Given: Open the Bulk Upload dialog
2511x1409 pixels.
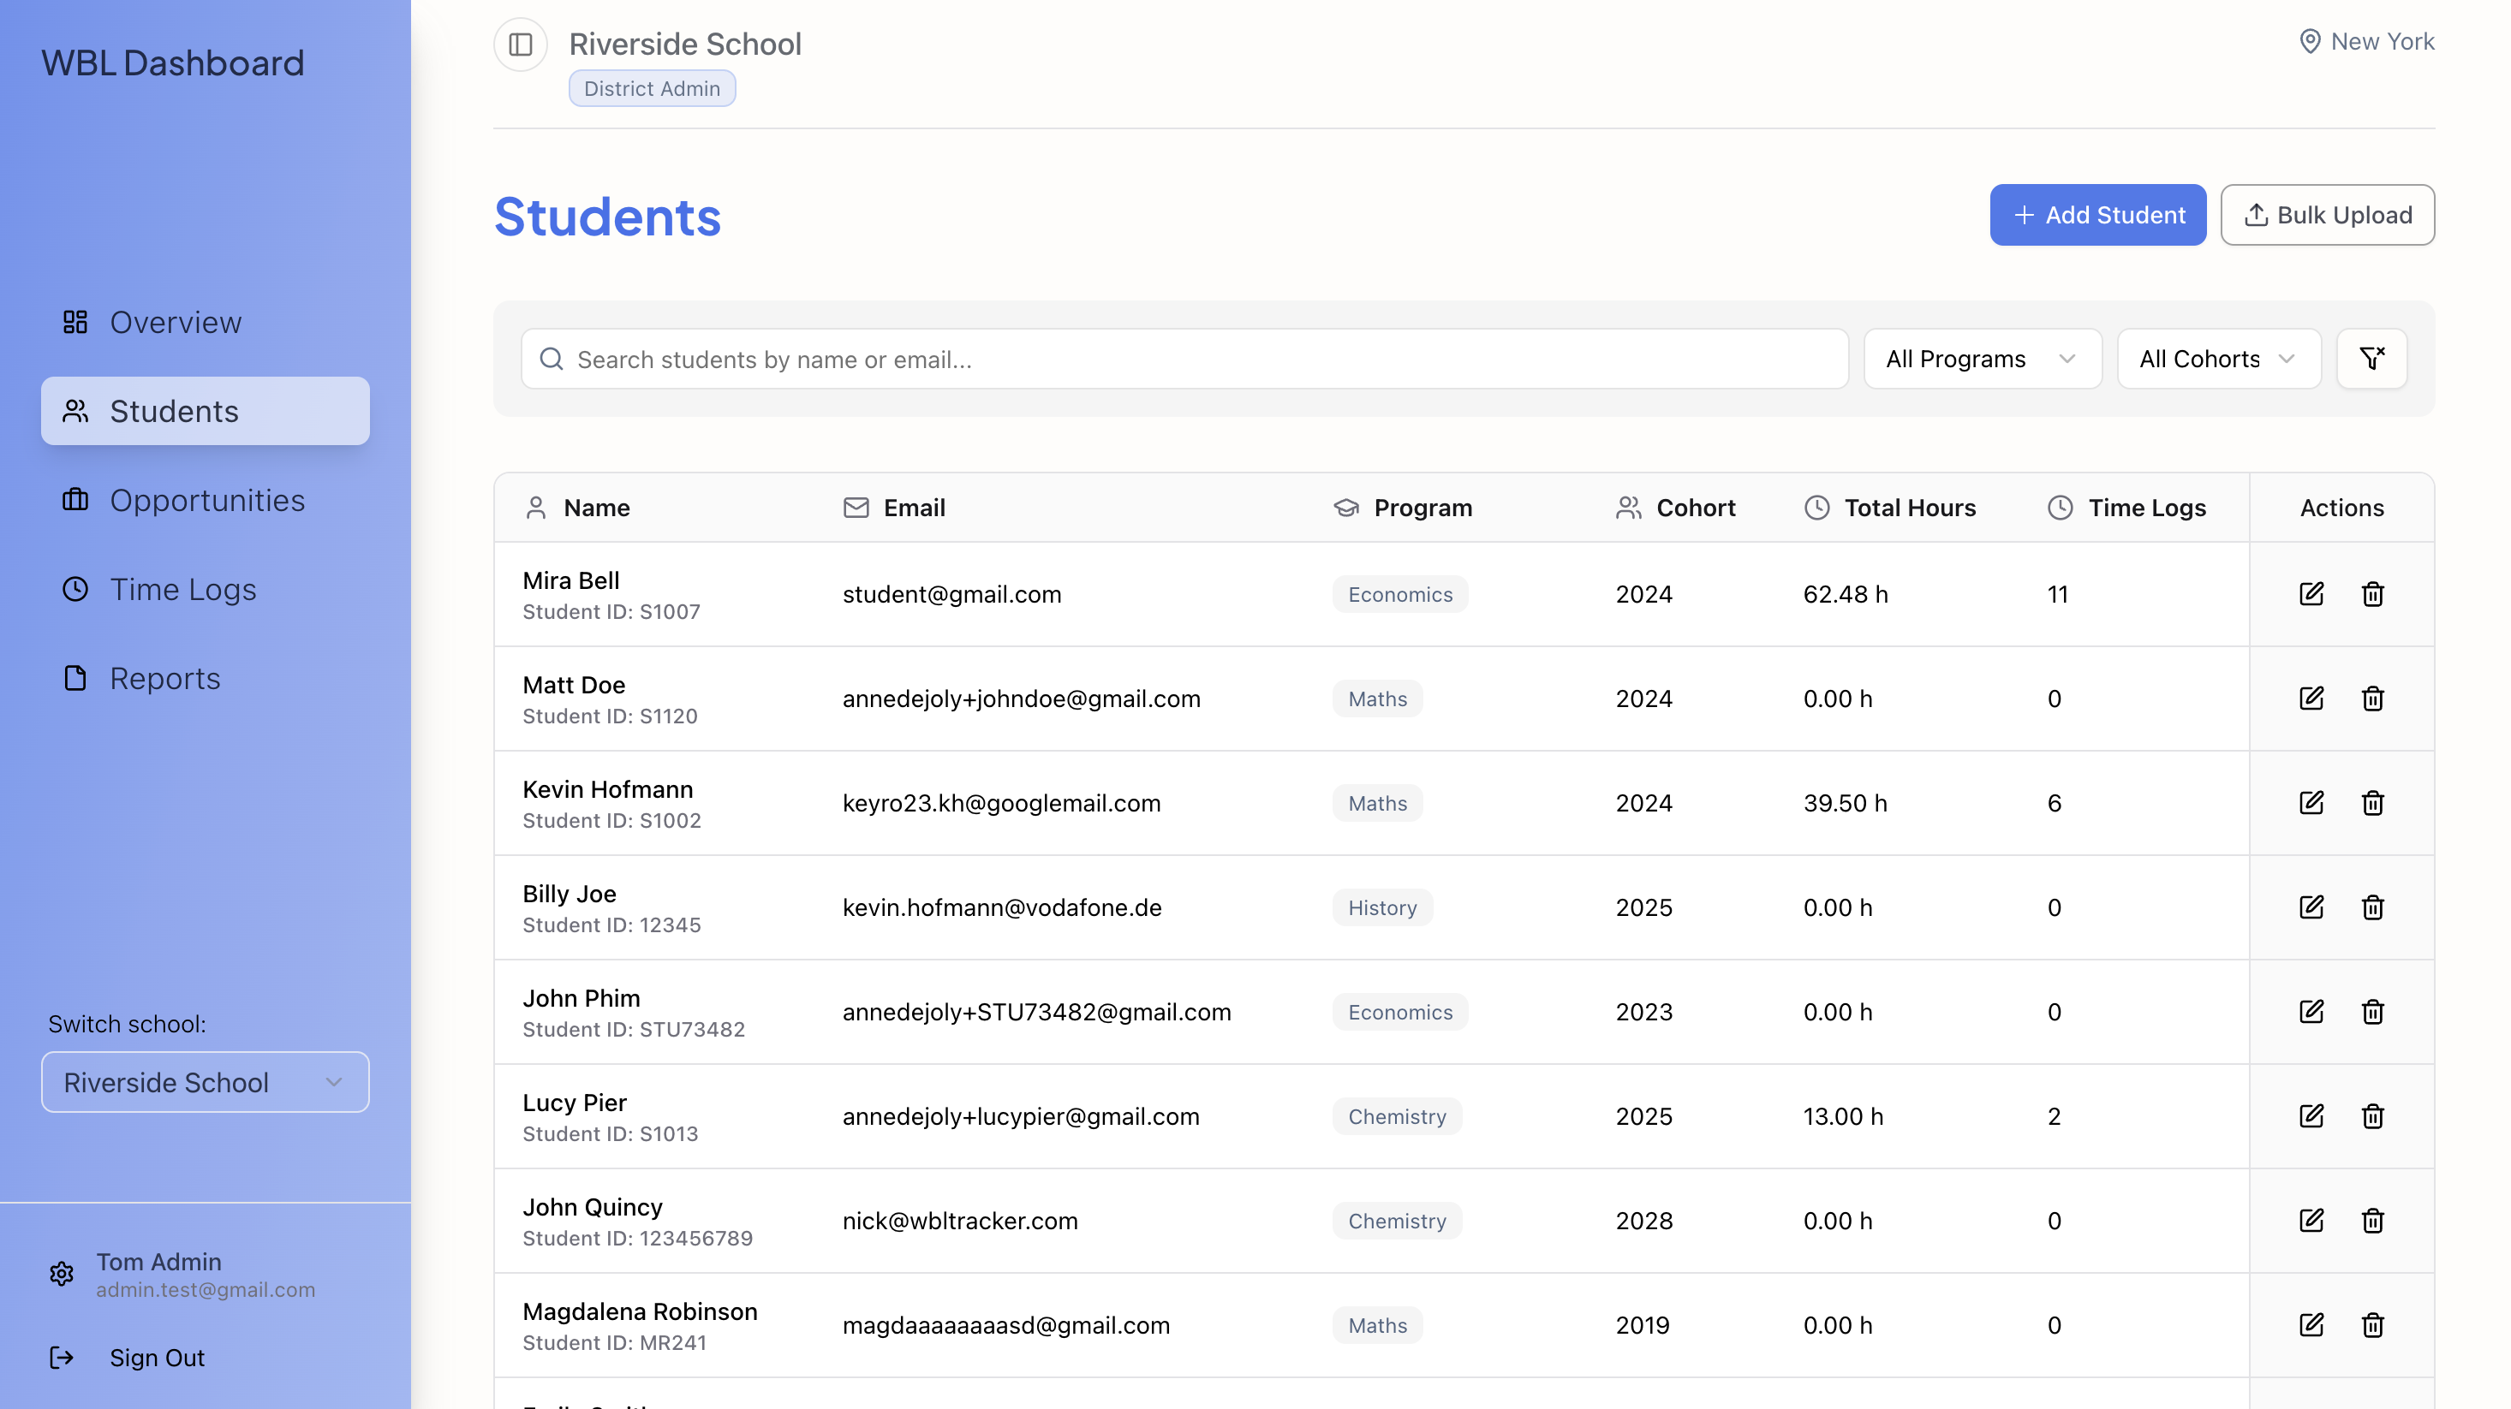Looking at the screenshot, I should 2328,214.
